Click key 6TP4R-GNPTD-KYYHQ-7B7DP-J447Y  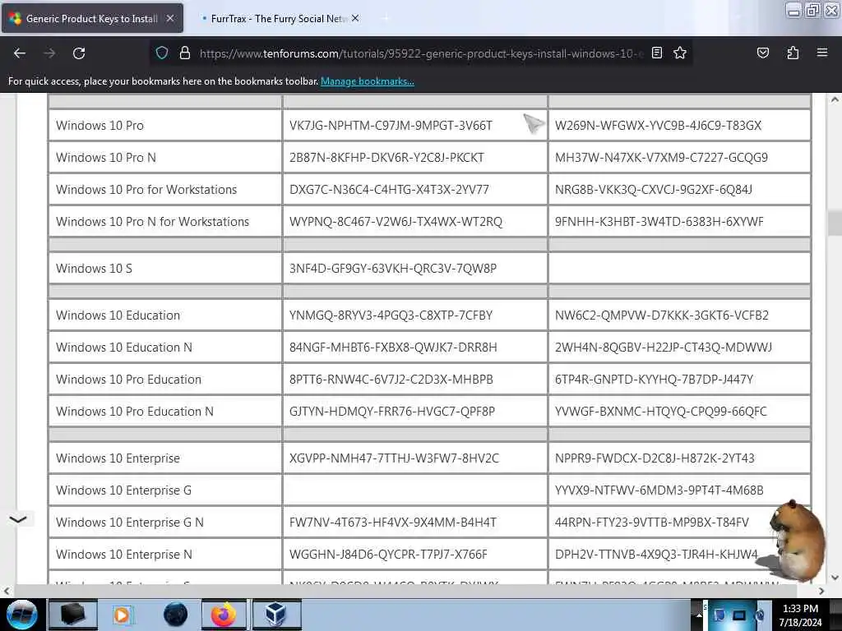pyautogui.click(x=654, y=380)
